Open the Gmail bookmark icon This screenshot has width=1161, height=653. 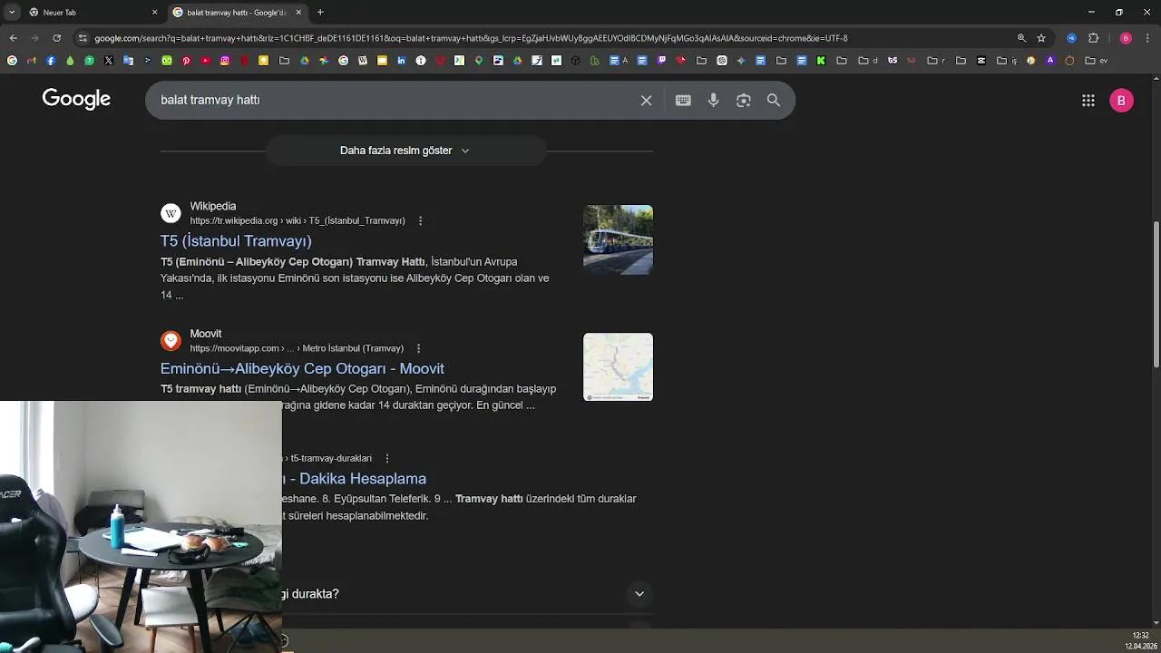pos(31,61)
